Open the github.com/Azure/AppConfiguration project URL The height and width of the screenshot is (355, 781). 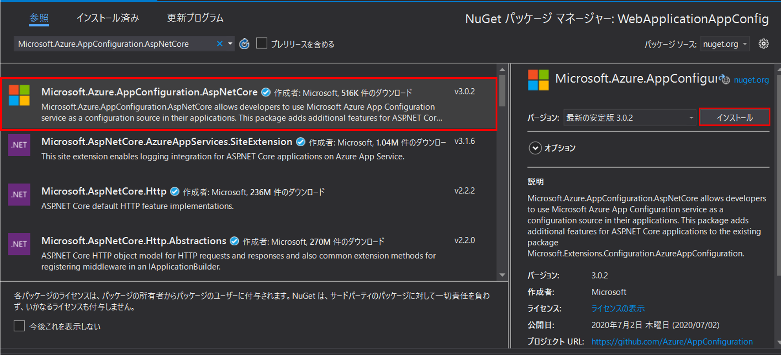pyautogui.click(x=672, y=342)
